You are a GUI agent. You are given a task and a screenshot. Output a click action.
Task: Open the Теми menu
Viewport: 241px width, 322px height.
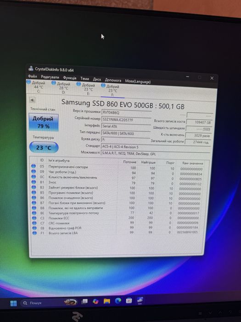[84, 79]
